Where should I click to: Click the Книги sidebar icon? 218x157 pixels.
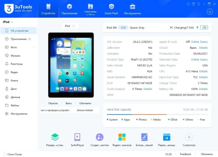point(7,80)
